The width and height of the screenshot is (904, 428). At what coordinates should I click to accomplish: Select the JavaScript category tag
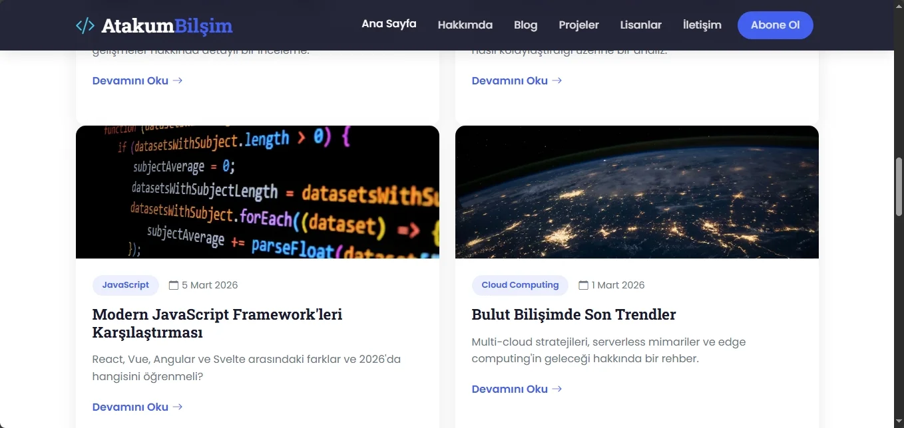(126, 285)
